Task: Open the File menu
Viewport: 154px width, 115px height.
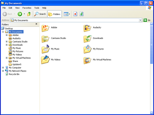Action: point(4,8)
